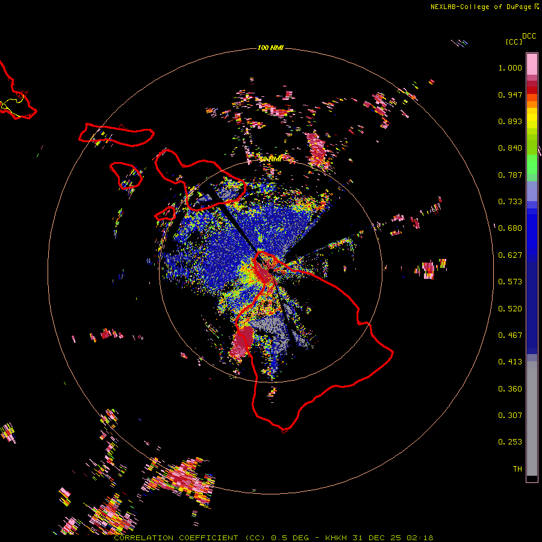Pick the orange color bar segment below 0.947
542x542 pixels.
click(x=532, y=104)
